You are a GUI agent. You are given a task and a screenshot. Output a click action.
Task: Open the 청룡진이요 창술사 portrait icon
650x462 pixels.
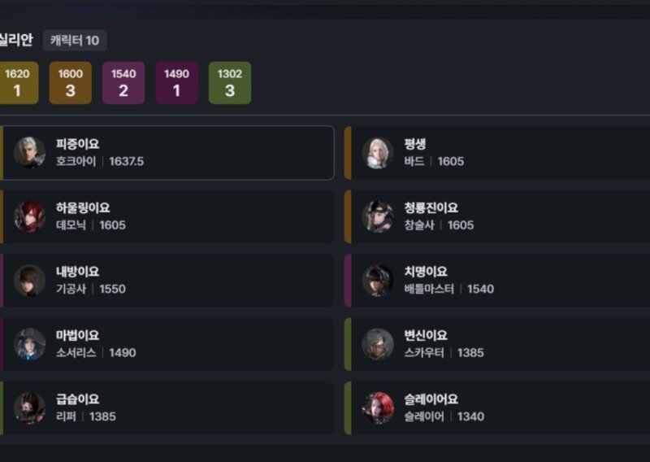[x=378, y=216]
